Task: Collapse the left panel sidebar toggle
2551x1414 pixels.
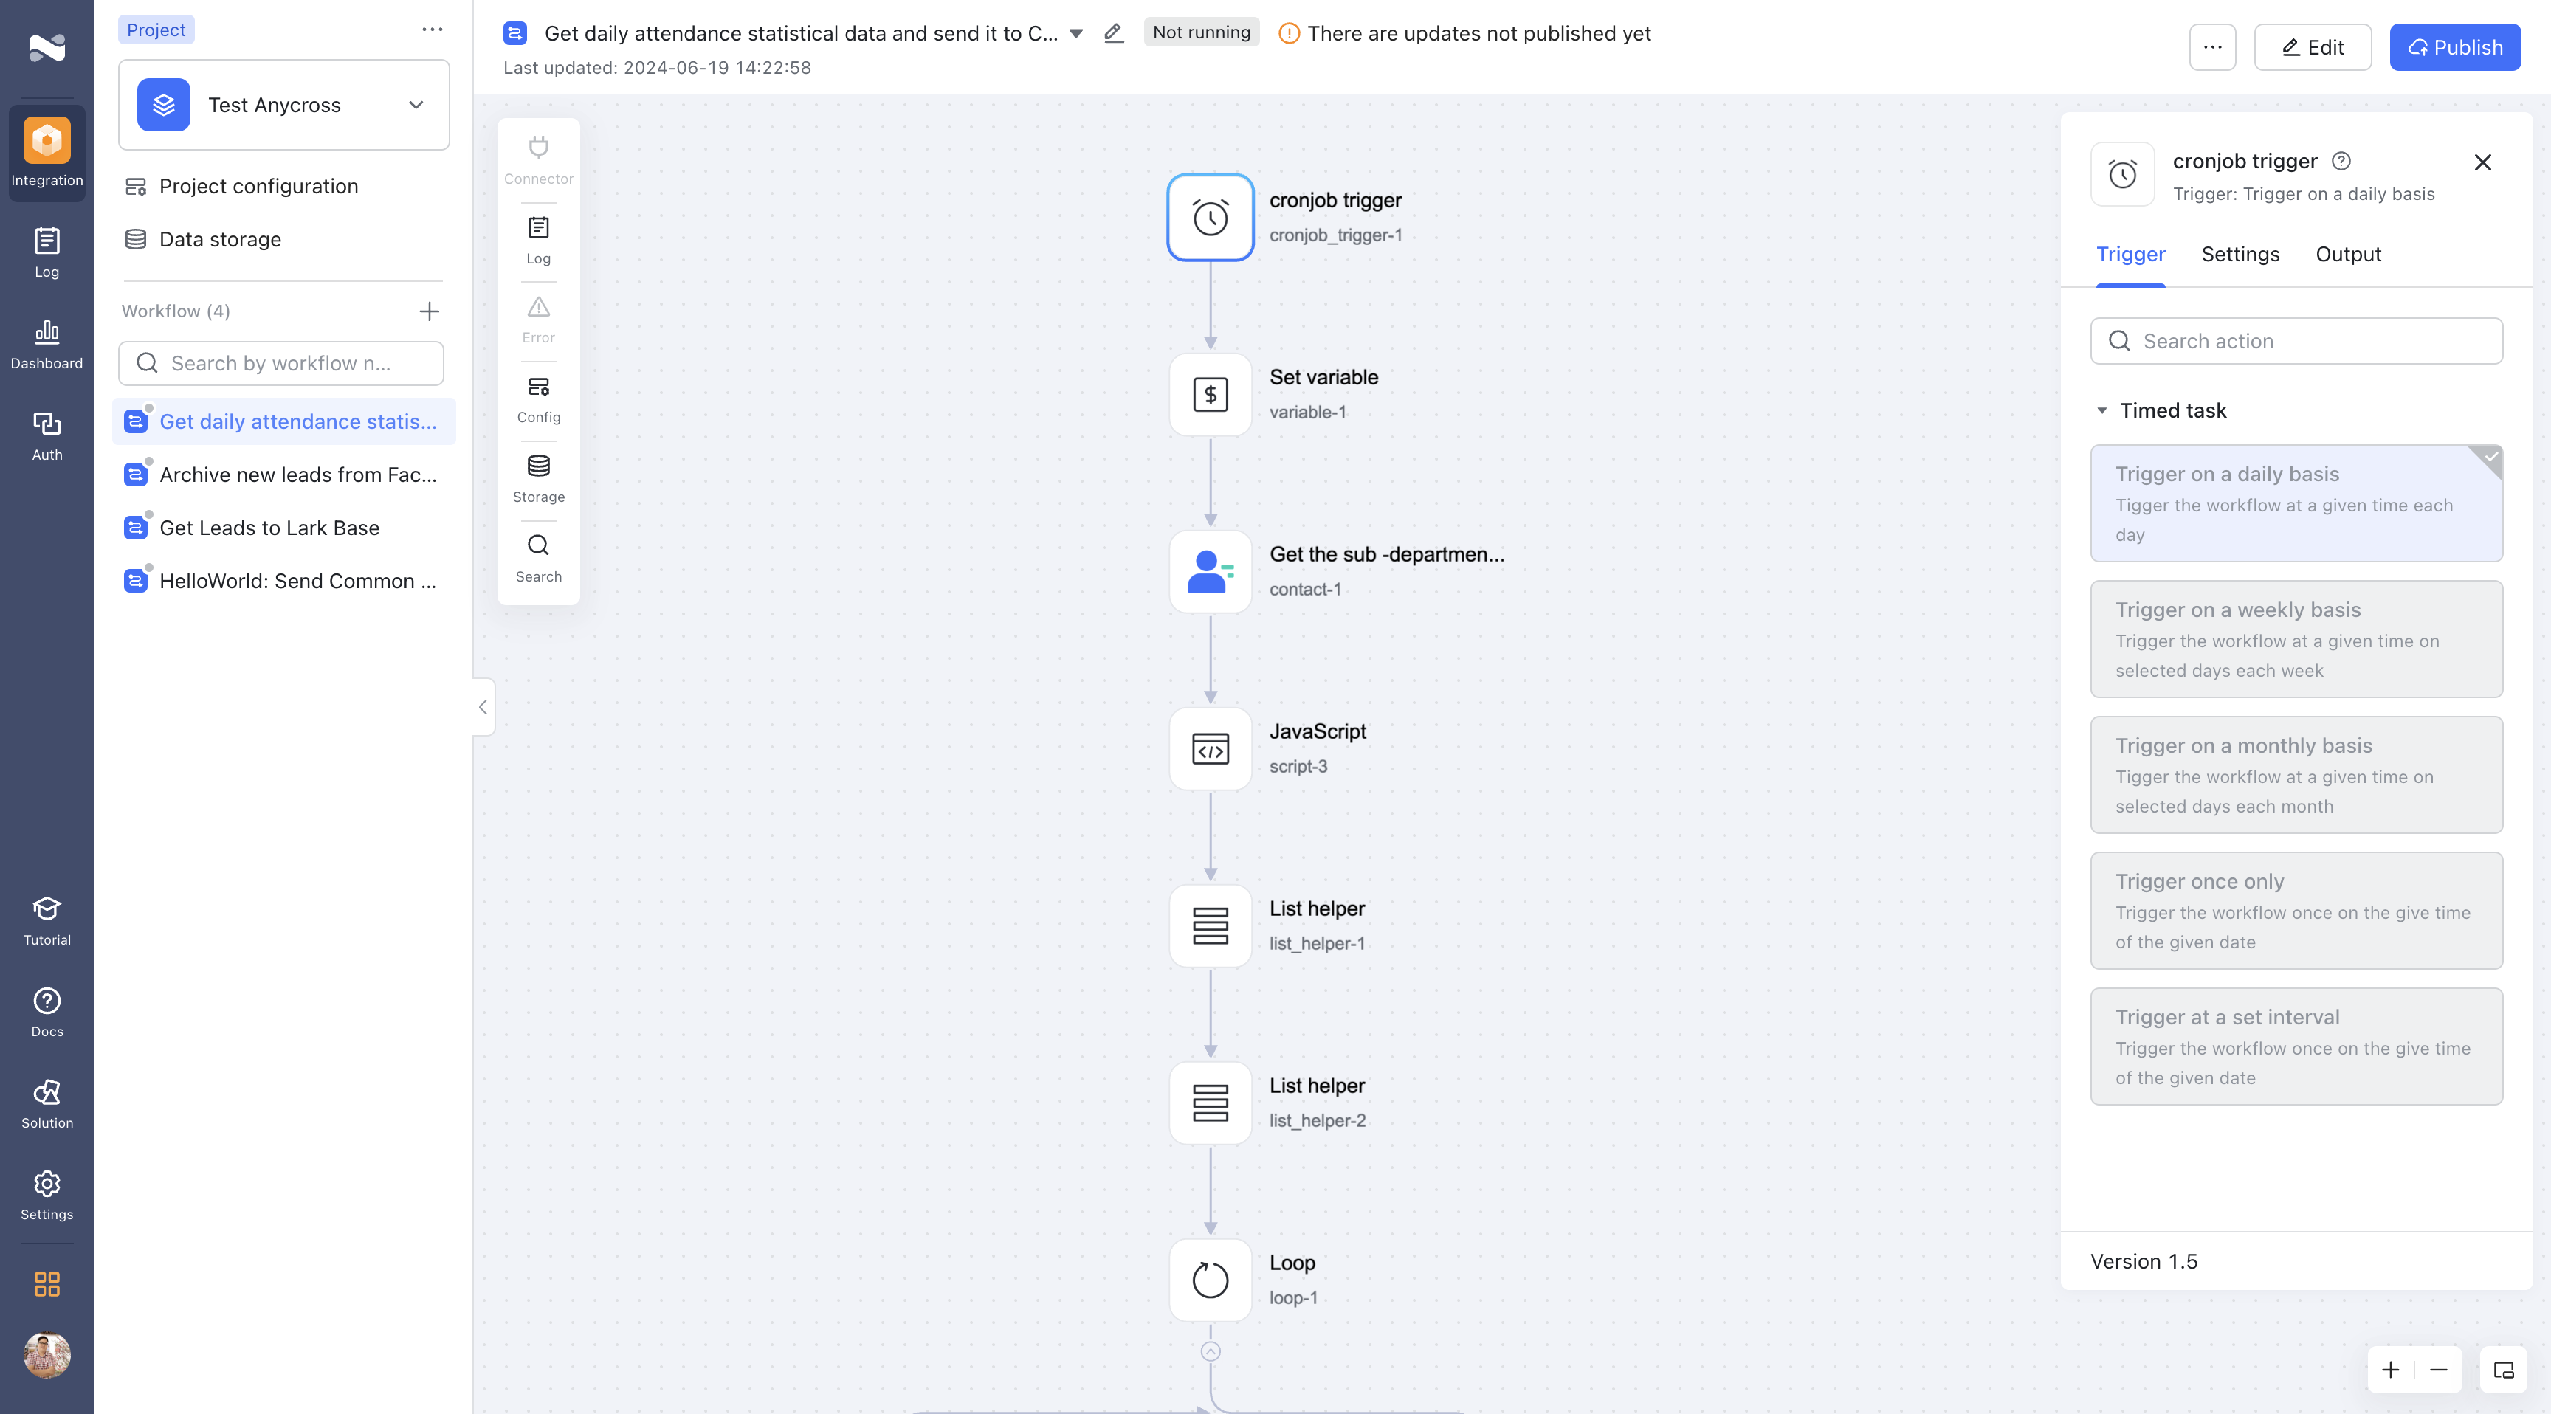Action: point(482,707)
